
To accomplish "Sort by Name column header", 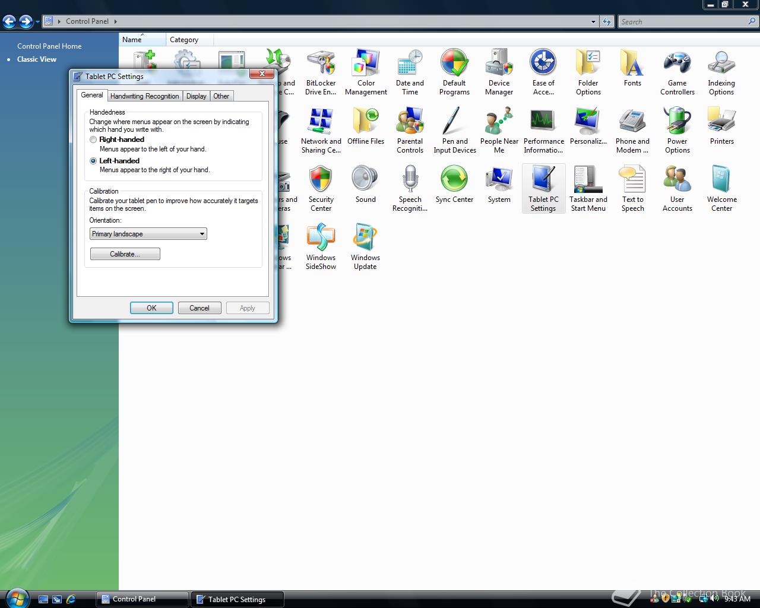I will point(142,40).
